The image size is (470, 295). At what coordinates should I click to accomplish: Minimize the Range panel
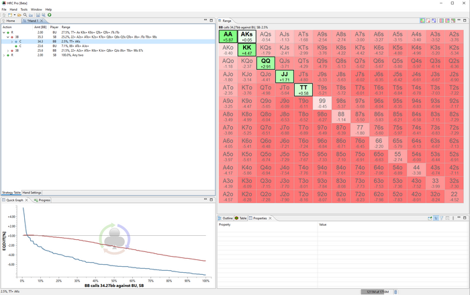click(x=459, y=19)
